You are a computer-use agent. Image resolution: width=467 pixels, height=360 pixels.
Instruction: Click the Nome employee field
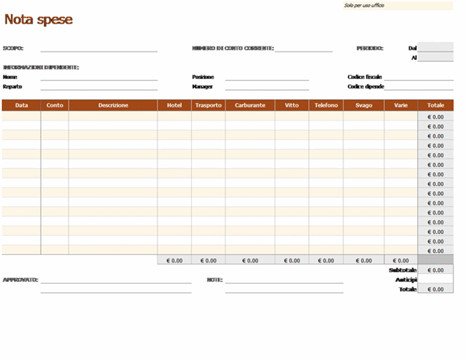(x=99, y=77)
